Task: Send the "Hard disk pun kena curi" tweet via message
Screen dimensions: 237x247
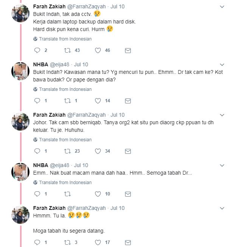Action: (128, 50)
